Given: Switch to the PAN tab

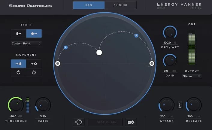Looking at the screenshot, I should [x=89, y=5].
